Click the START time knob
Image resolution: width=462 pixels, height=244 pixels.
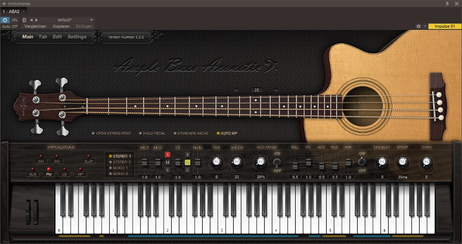click(402, 162)
